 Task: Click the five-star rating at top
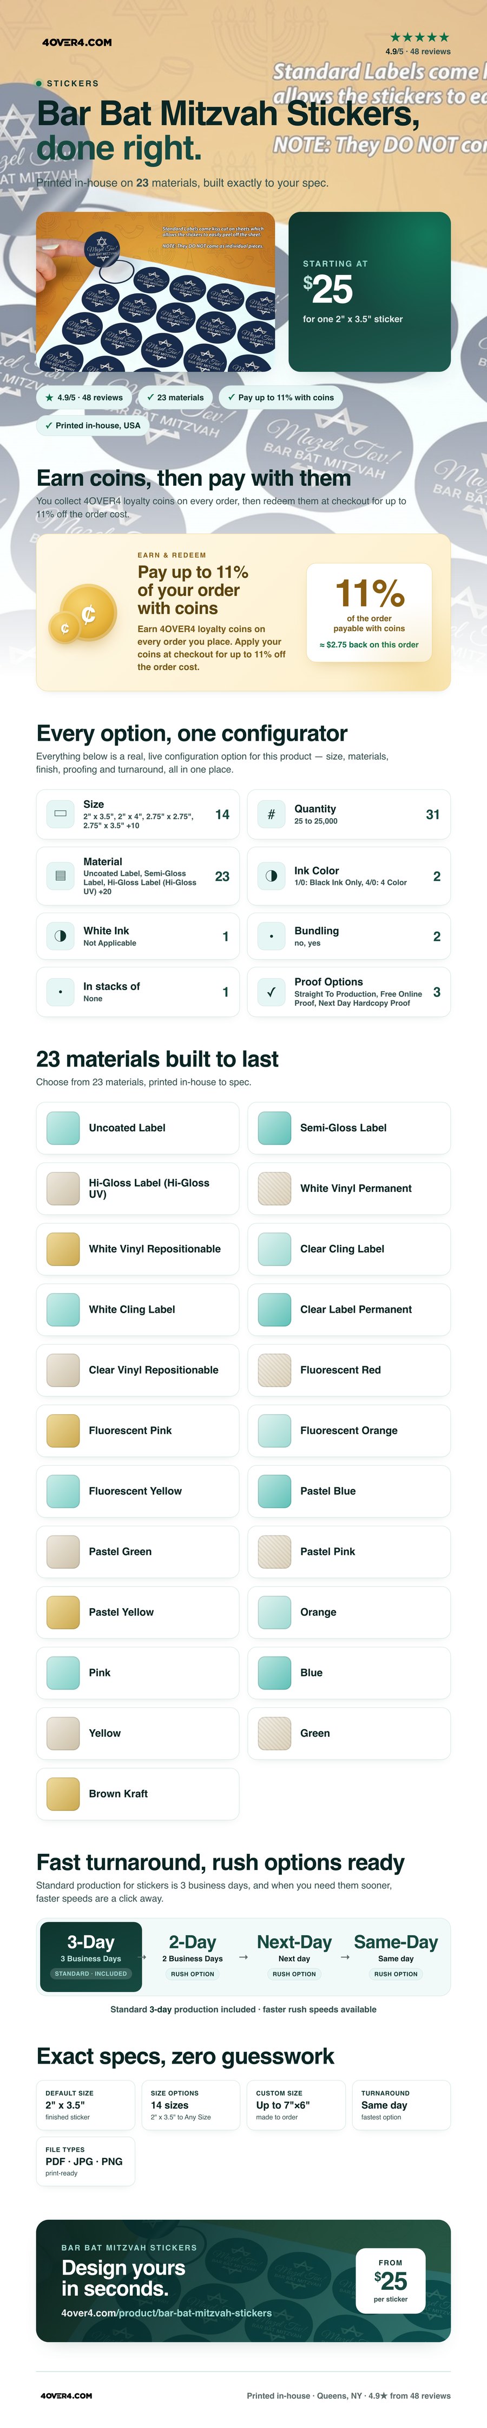419,38
